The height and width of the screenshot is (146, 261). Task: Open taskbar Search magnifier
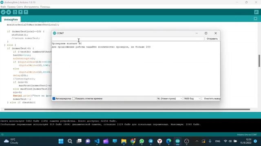70,141
